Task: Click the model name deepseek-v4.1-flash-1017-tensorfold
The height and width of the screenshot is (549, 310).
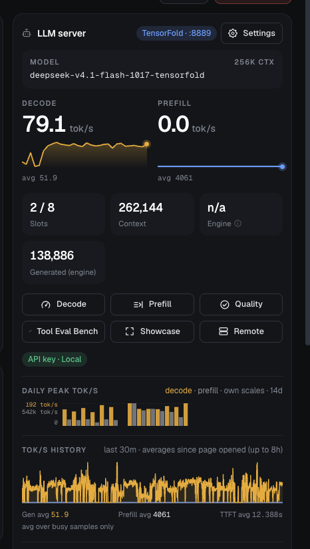Action: pyautogui.click(x=117, y=75)
